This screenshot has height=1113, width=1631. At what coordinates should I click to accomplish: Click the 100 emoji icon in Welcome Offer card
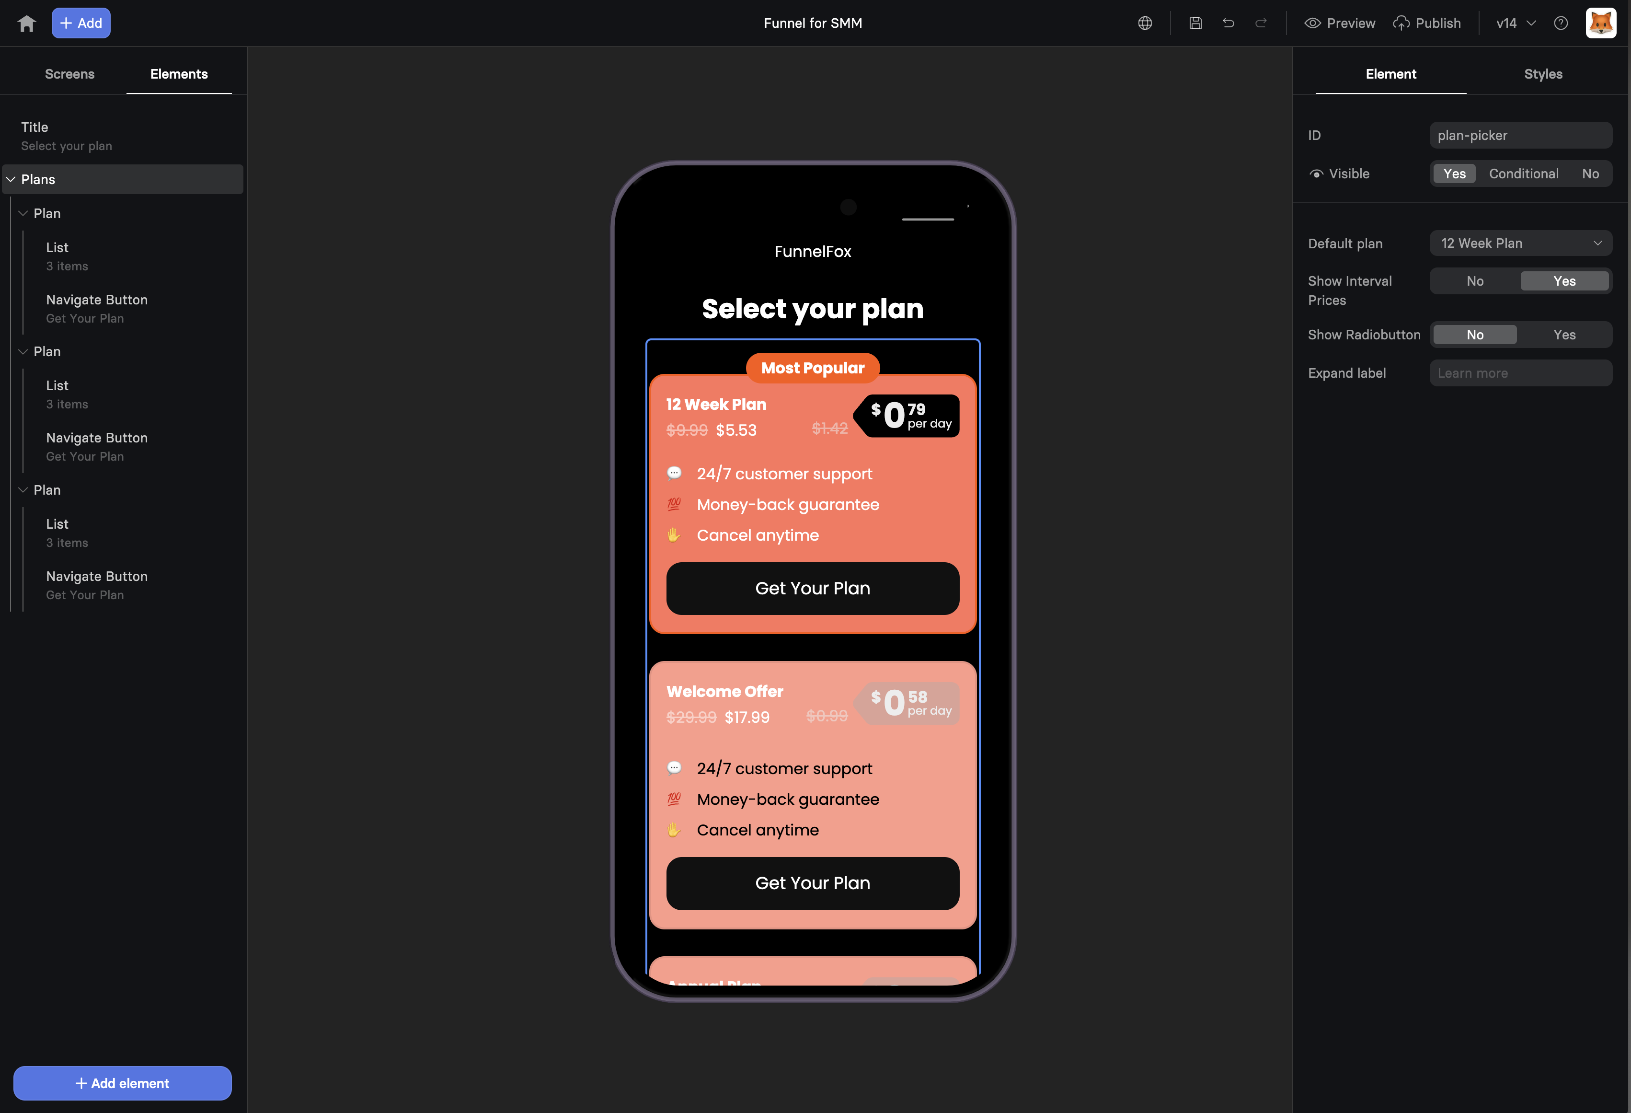674,799
